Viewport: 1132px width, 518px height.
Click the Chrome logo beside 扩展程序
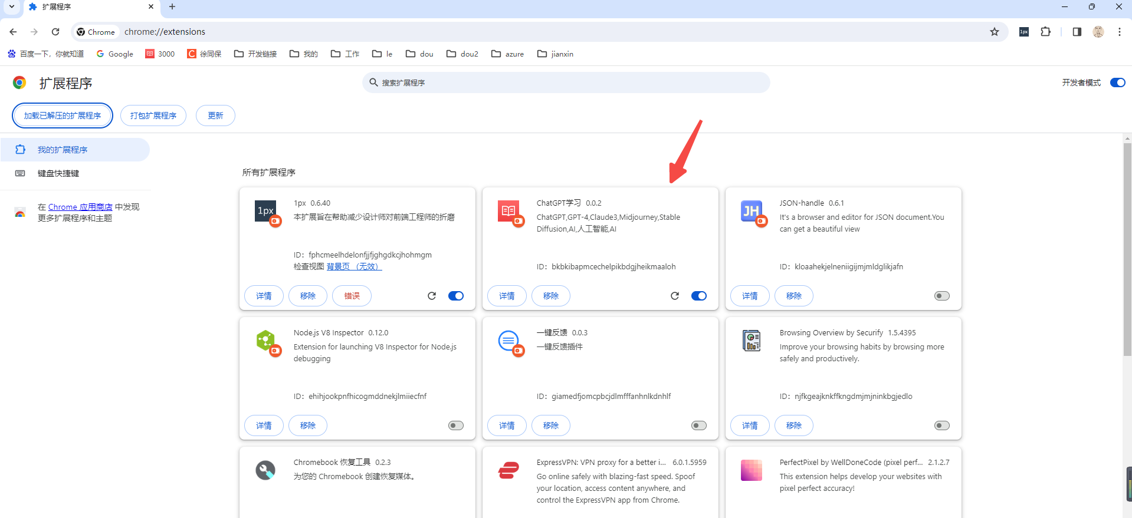[19, 83]
